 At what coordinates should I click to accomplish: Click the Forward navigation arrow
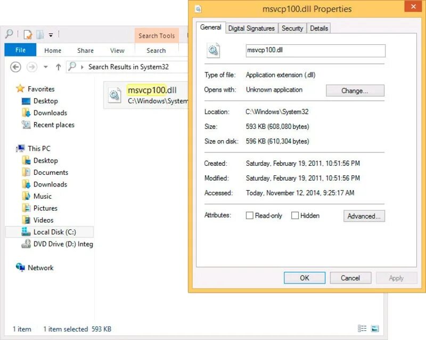32,67
